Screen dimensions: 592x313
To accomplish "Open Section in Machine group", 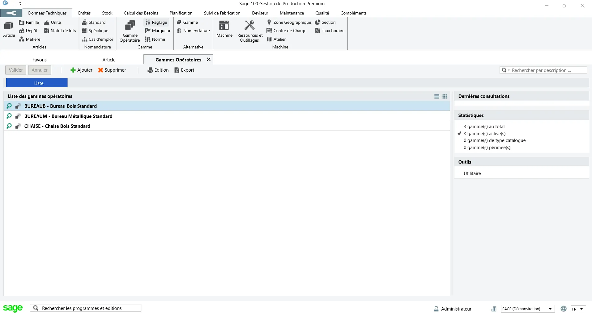I will pyautogui.click(x=325, y=22).
